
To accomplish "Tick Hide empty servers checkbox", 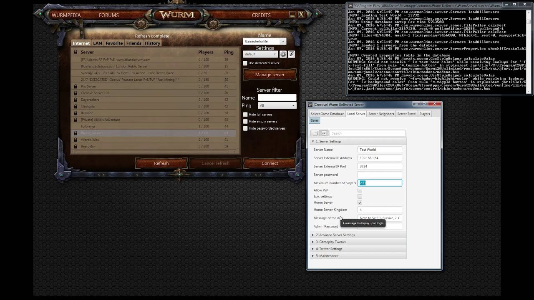I will (x=245, y=121).
